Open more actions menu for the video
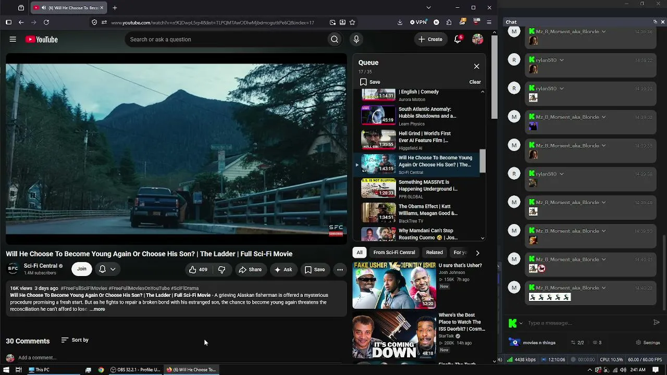Image resolution: width=667 pixels, height=375 pixels. click(340, 269)
